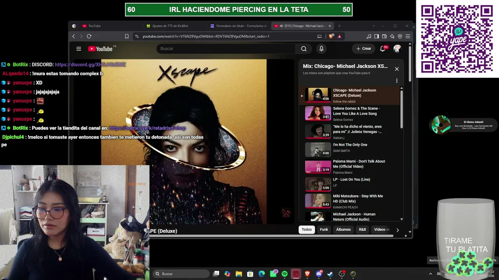Go to YouTube home via logo
This screenshot has width=499, height=280.
(101, 49)
